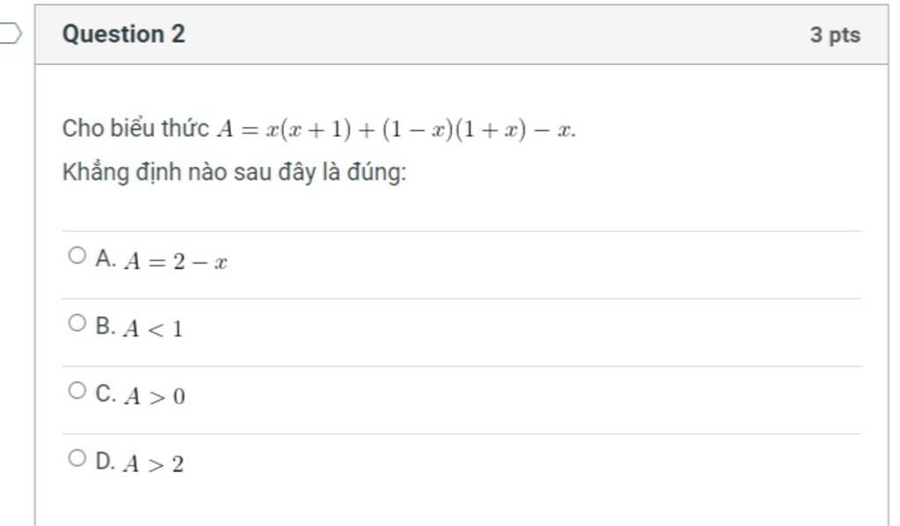This screenshot has width=900, height=526.
Task: Click the answer text A > 2
Action: [x=154, y=464]
